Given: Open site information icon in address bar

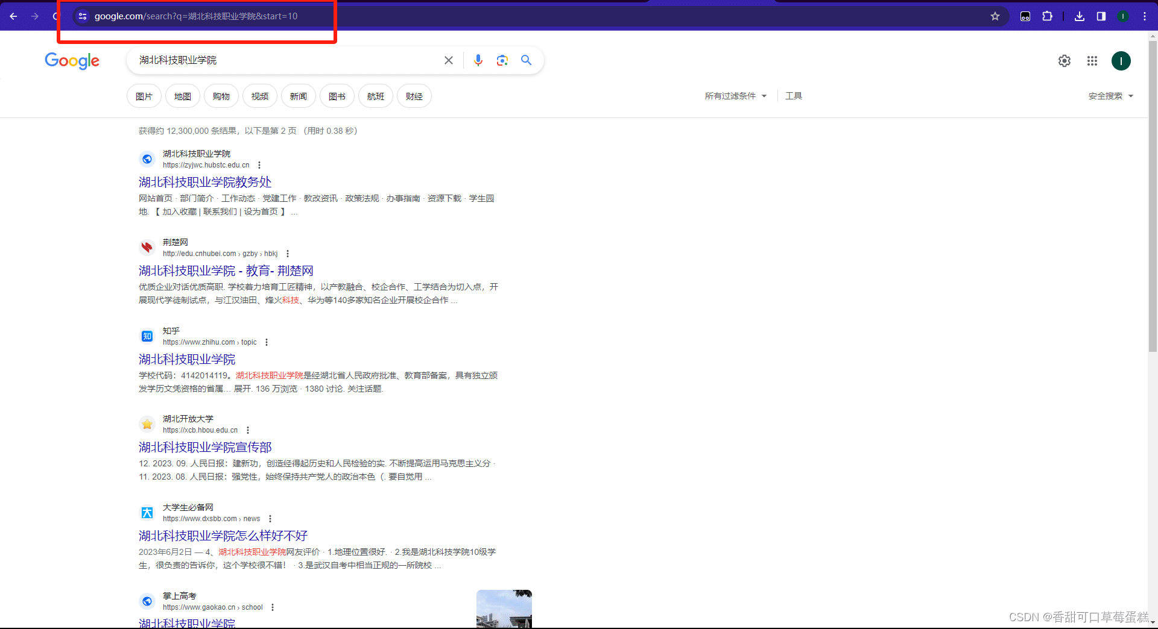Looking at the screenshot, I should 83,16.
